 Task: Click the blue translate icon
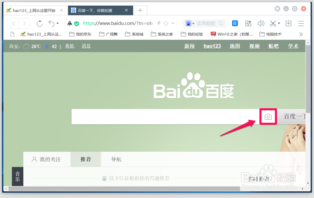pos(235,23)
